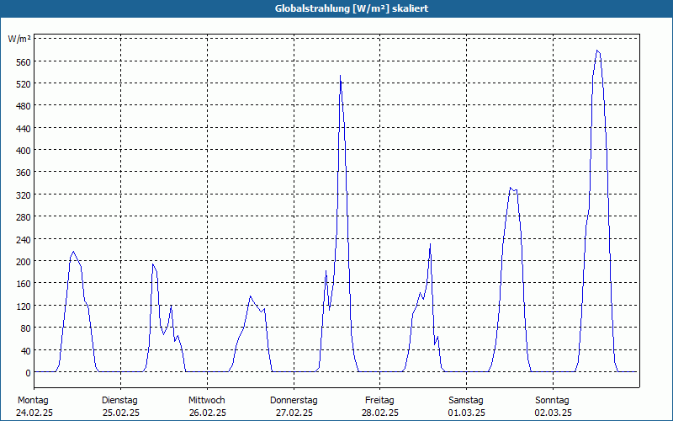Click the Sonntag day label

tap(553, 401)
